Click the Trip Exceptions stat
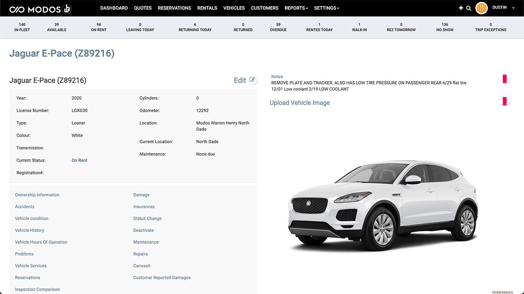524x294 pixels. pyautogui.click(x=490, y=27)
